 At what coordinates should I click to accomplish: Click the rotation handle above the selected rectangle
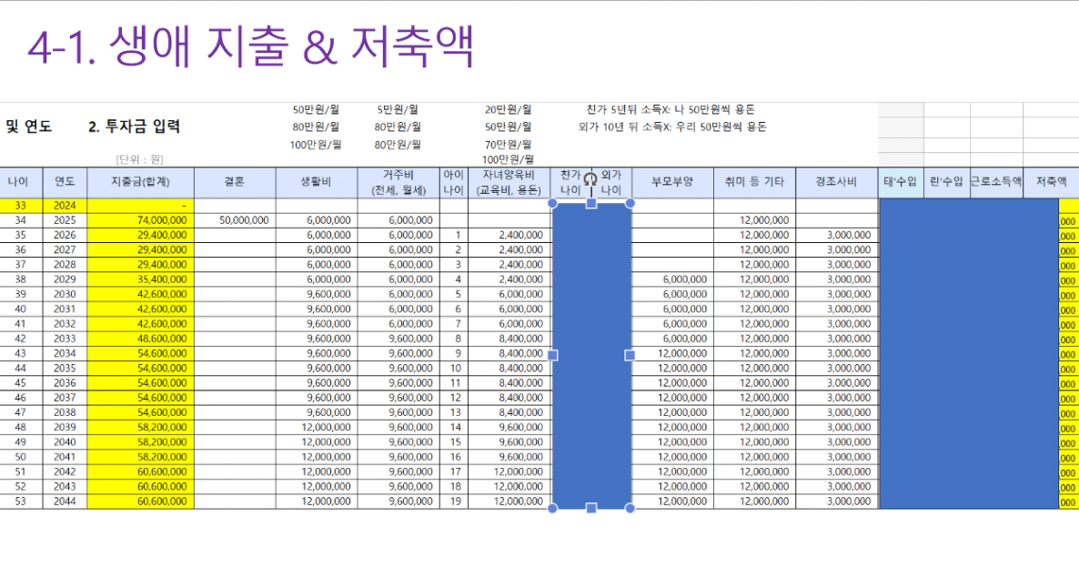point(590,179)
